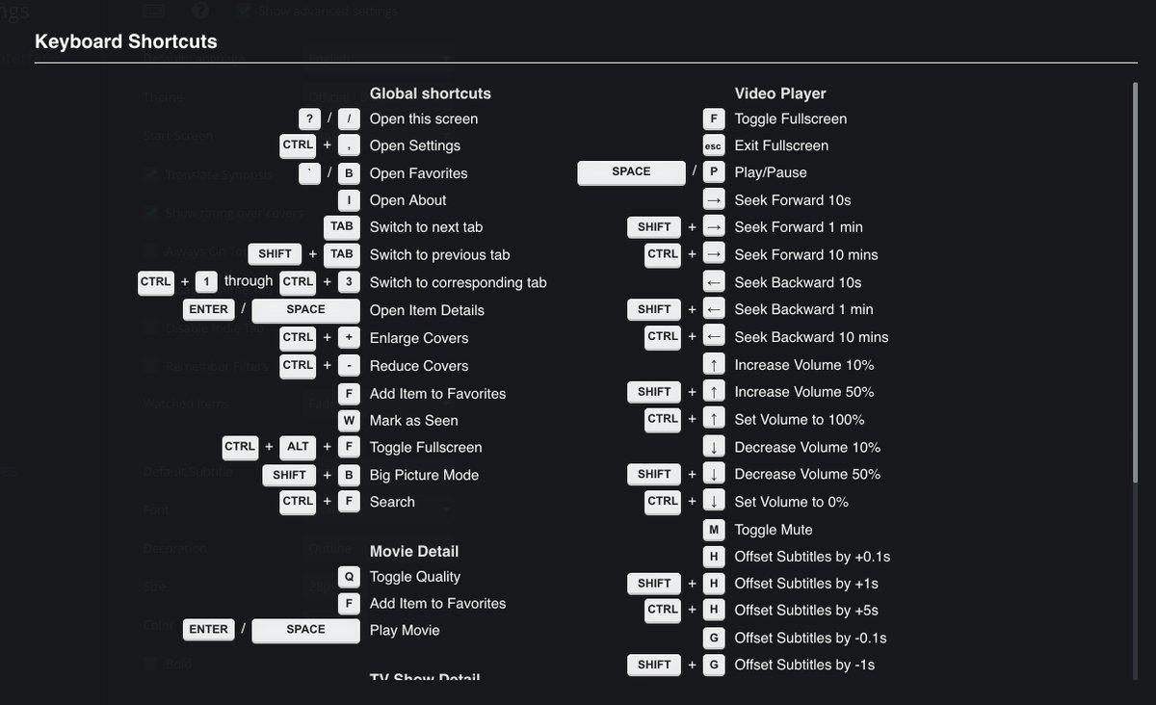This screenshot has height=705, width=1156.
Task: Disable the Translate Synopsis checkbox
Action: click(150, 174)
